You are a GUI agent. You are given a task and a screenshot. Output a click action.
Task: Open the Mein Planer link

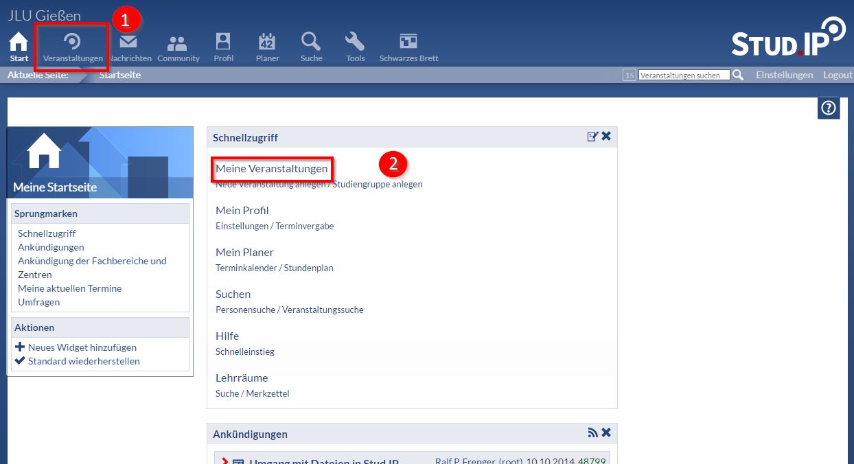click(x=244, y=252)
